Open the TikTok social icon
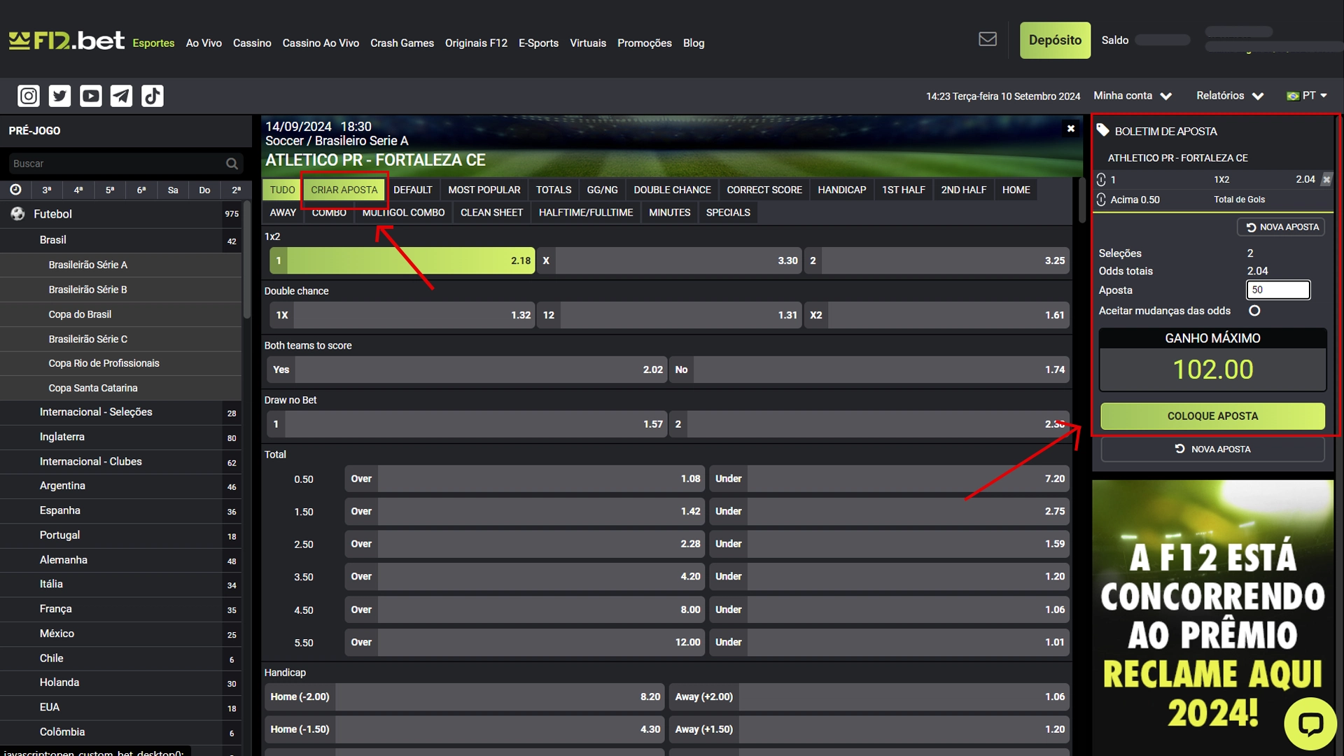 pos(152,96)
